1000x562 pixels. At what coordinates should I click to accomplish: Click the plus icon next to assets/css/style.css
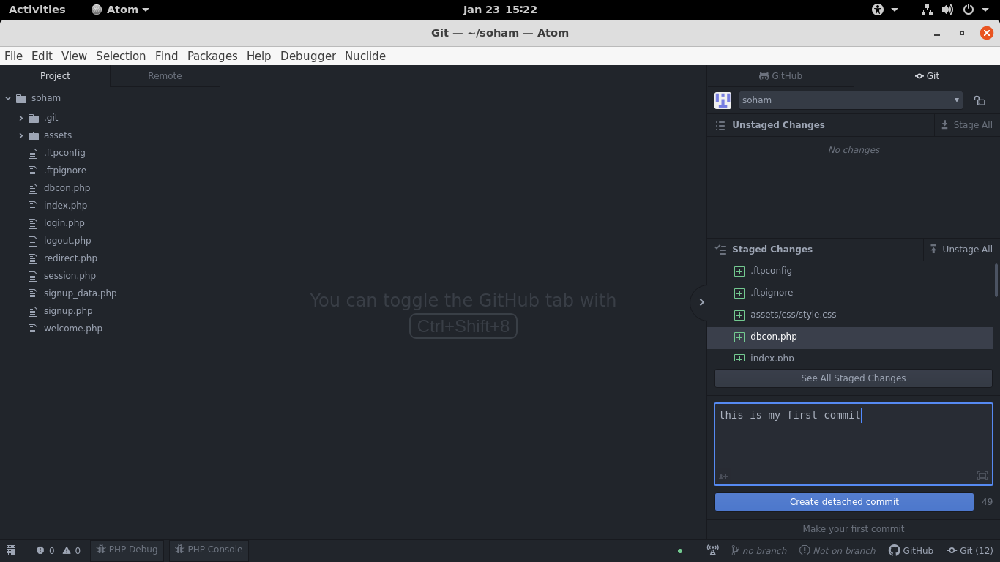coord(739,315)
